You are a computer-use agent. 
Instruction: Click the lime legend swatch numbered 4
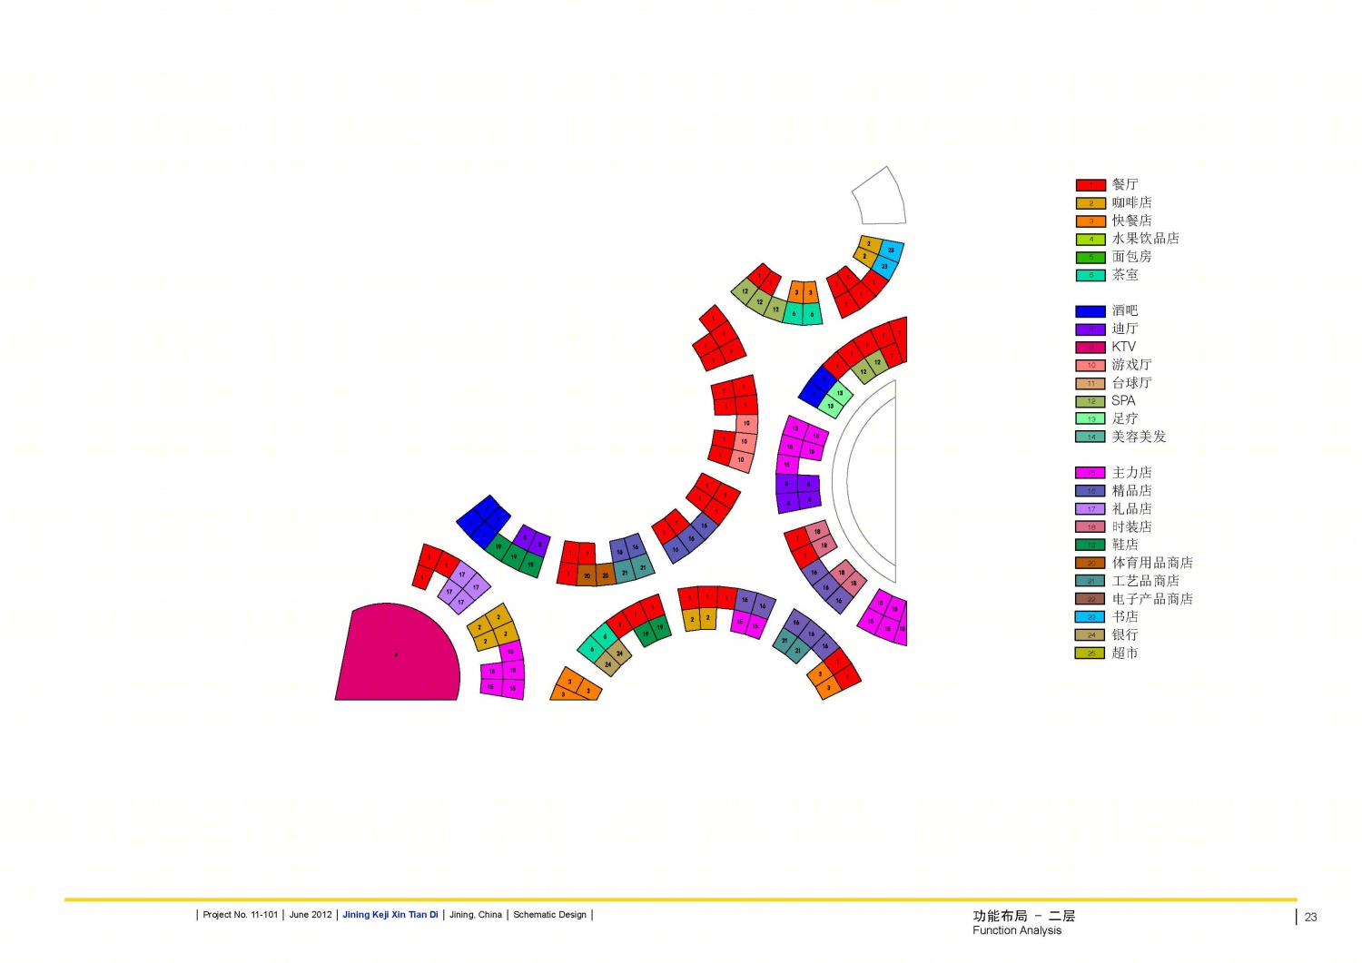coord(1091,240)
